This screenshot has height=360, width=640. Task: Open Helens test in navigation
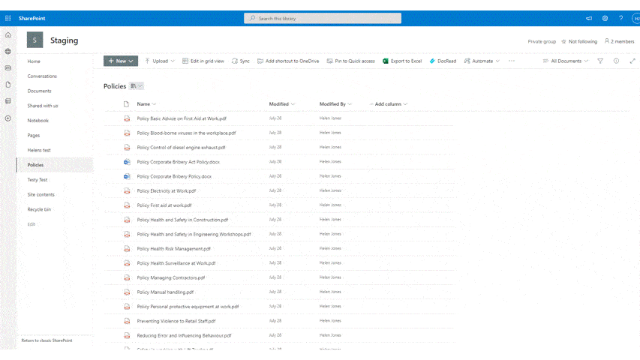pyautogui.click(x=39, y=150)
